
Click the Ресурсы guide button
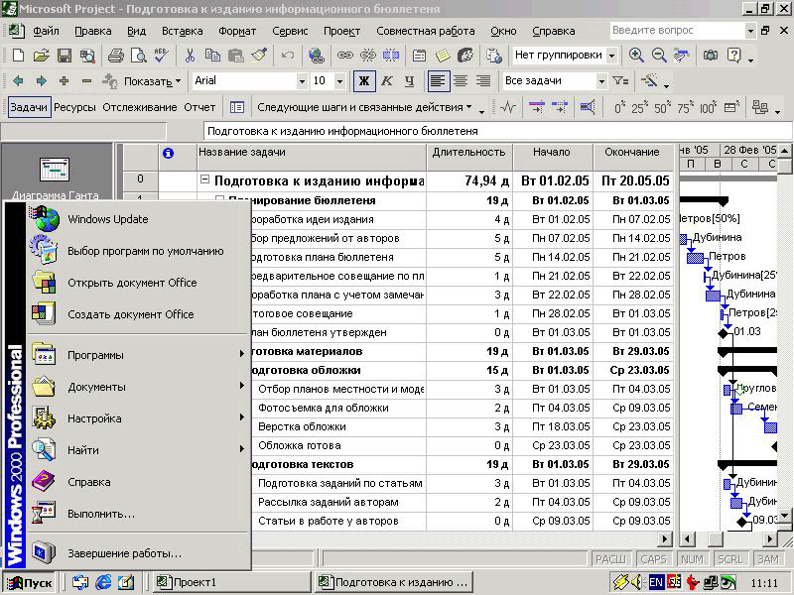pyautogui.click(x=74, y=107)
